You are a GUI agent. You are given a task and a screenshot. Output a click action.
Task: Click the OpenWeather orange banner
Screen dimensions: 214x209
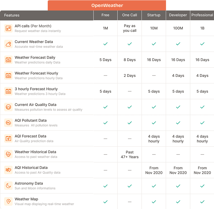click(107, 6)
